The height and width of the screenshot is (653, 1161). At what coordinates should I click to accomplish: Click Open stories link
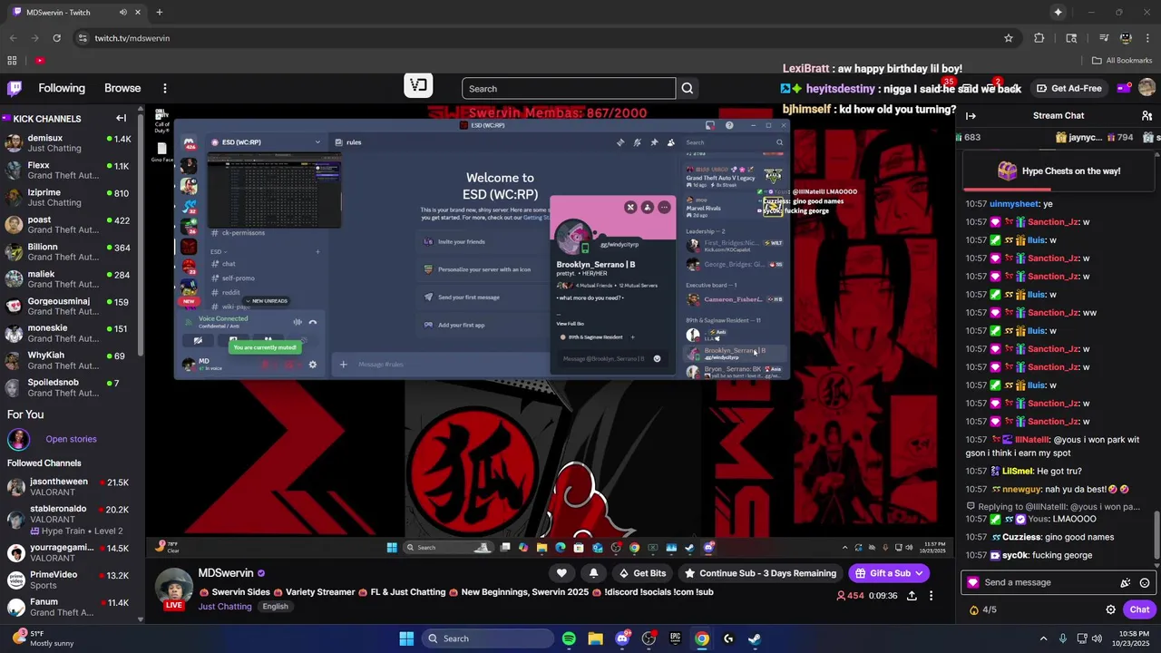click(71, 439)
